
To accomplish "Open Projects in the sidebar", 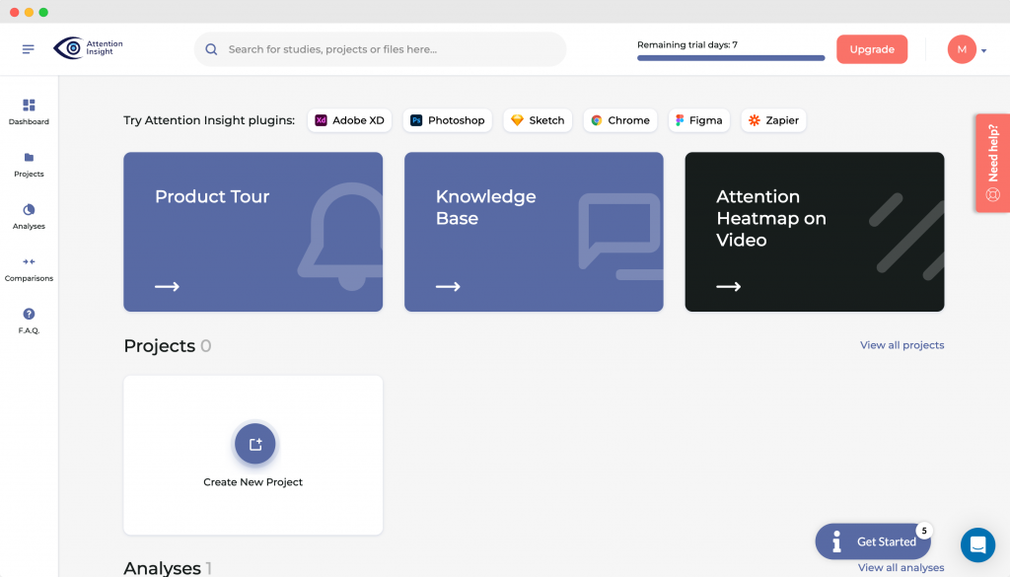I will pyautogui.click(x=29, y=165).
